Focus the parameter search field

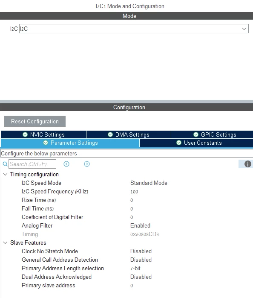(32, 164)
